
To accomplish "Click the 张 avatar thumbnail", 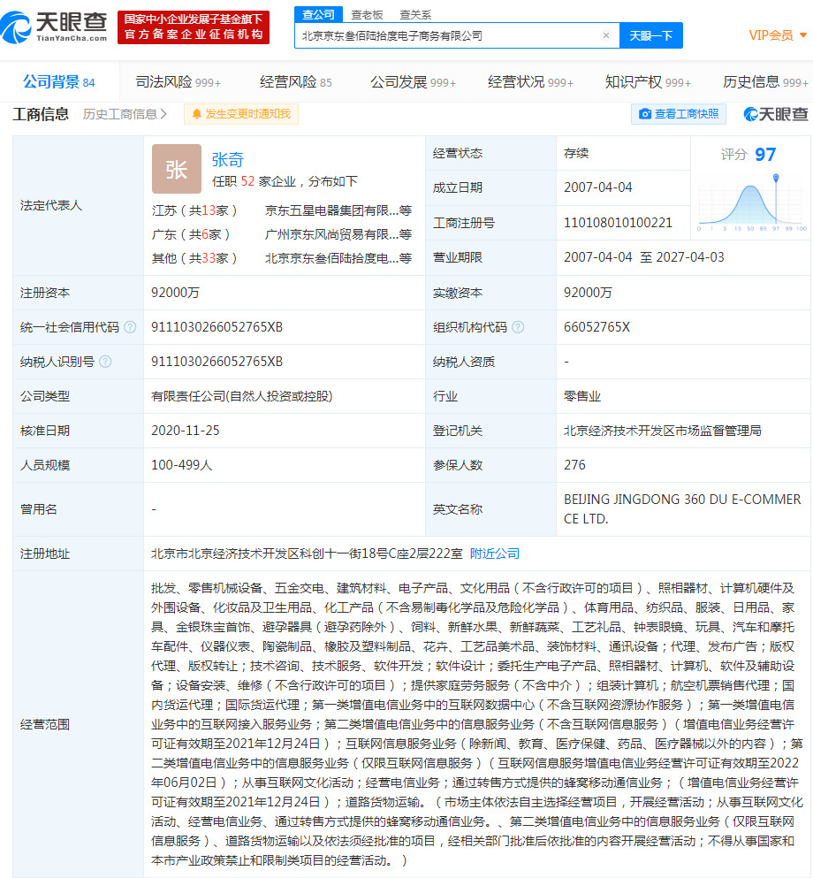I will pyautogui.click(x=176, y=169).
